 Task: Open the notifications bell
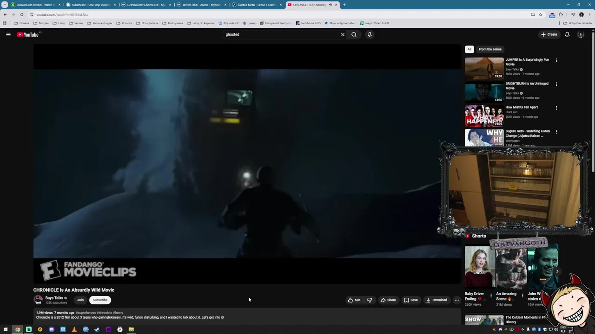pyautogui.click(x=567, y=34)
